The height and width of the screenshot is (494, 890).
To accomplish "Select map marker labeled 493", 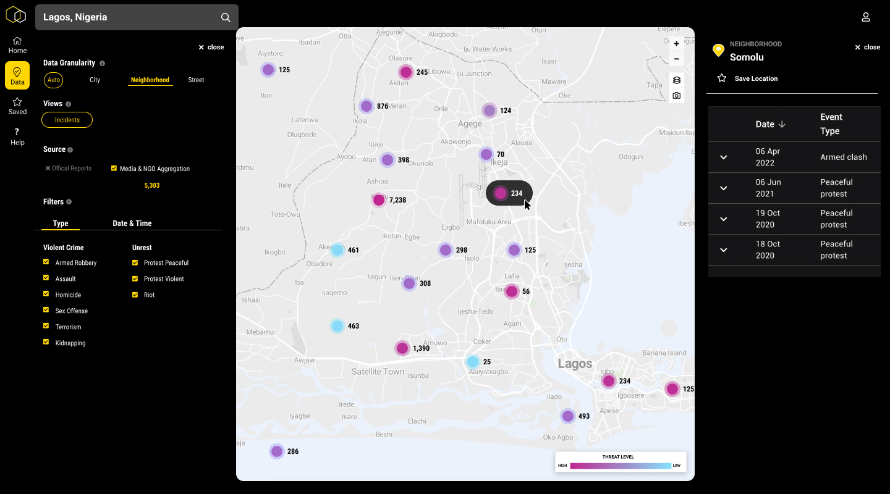I will click(568, 416).
